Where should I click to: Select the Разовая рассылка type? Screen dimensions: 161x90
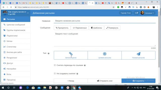click(x=138, y=55)
